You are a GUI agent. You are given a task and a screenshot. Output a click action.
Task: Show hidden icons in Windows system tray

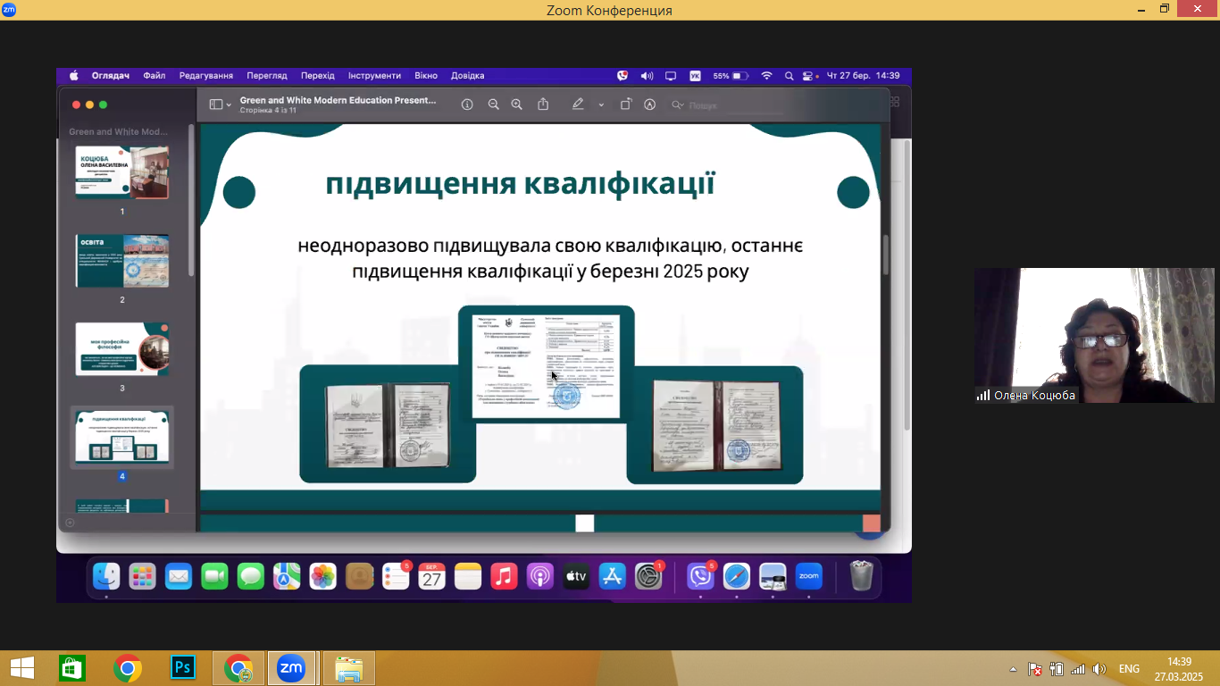1013,669
